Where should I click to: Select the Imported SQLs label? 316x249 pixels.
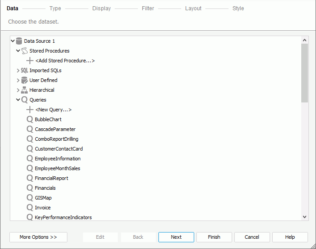(x=46, y=70)
